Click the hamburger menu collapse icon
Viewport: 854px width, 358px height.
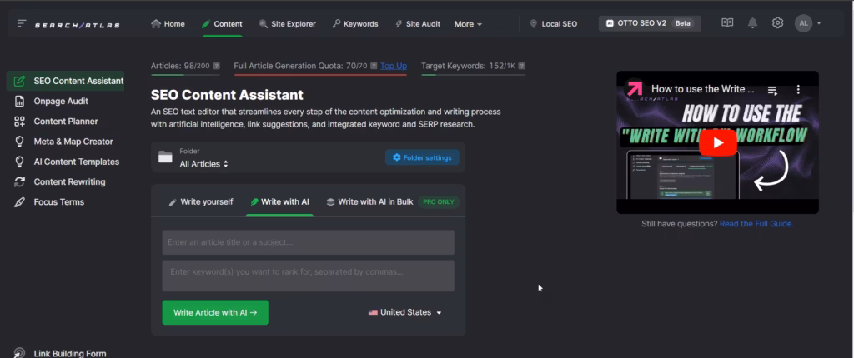[21, 24]
